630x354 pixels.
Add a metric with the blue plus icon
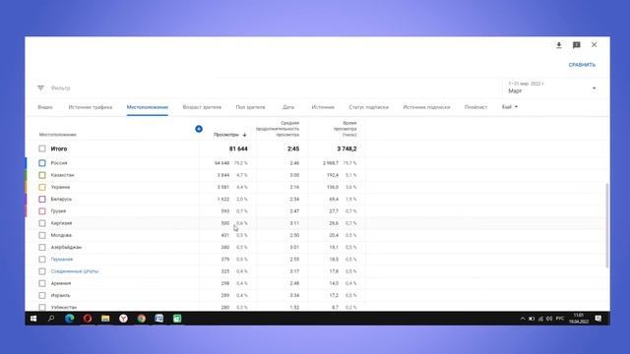(199, 129)
